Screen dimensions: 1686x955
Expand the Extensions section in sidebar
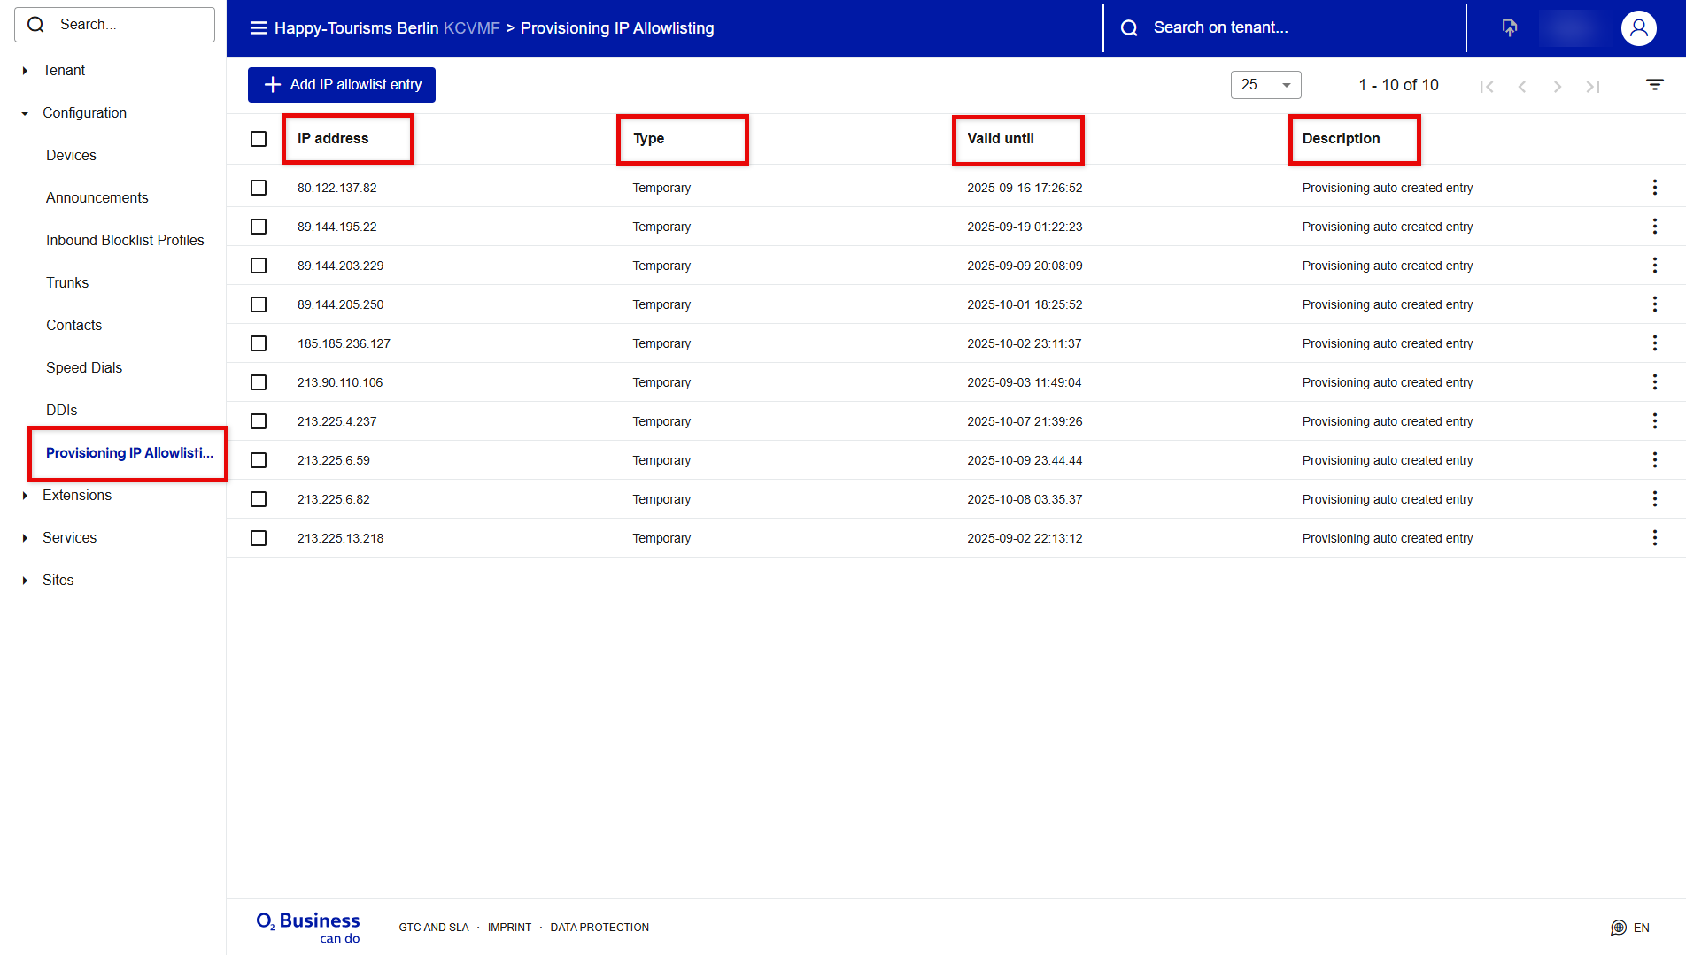[x=25, y=496]
